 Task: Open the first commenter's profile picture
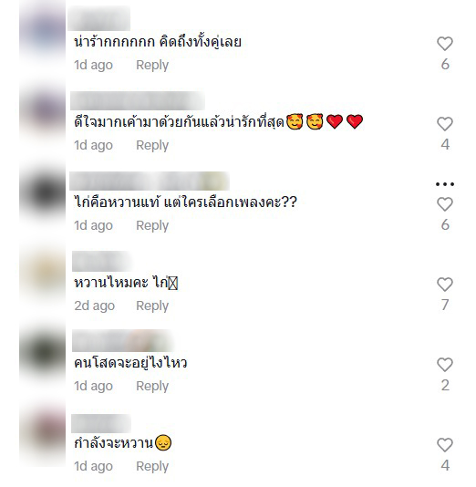coord(43,32)
